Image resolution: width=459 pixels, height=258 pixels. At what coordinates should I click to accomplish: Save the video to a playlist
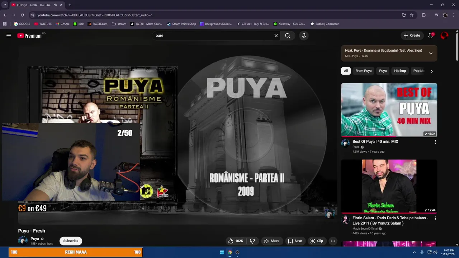point(295,241)
